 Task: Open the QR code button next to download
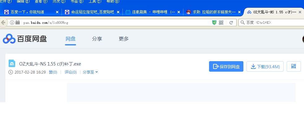(x=294, y=66)
